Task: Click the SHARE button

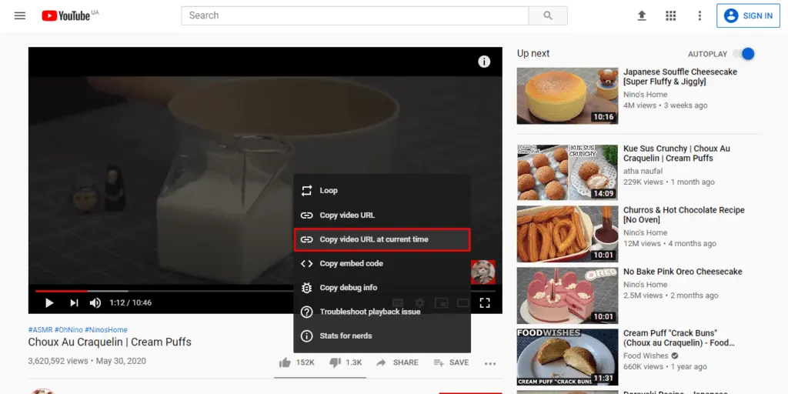Action: pos(397,362)
